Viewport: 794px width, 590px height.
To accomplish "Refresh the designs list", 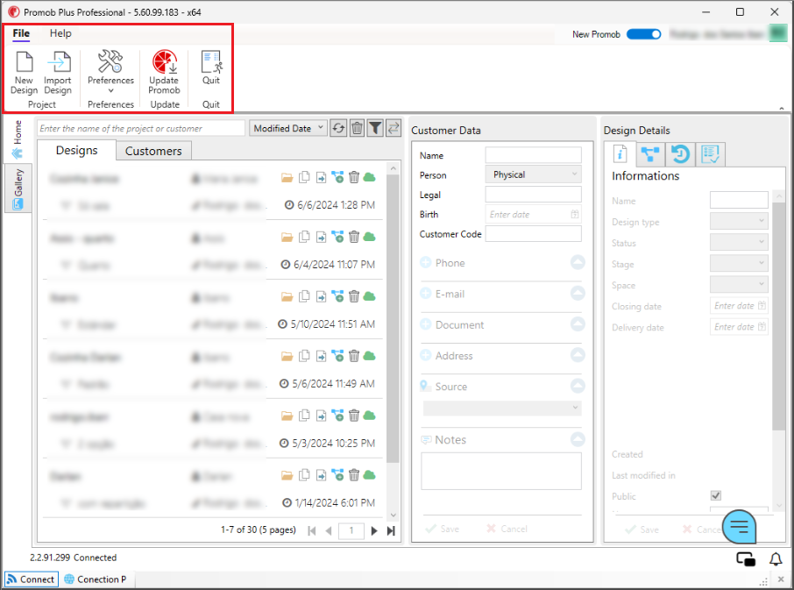I will (x=339, y=129).
